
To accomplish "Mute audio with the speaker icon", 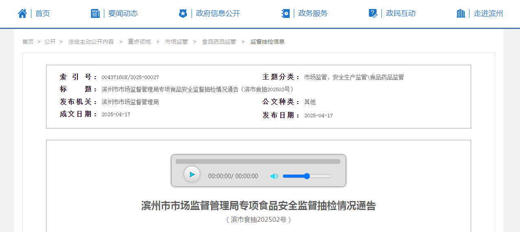I will [274, 176].
